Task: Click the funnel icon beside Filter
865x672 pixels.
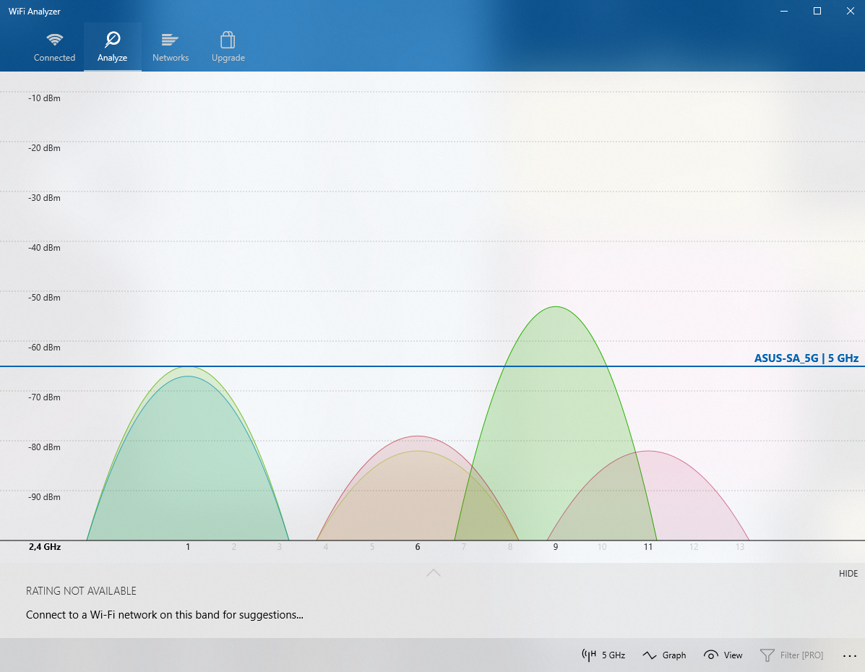Action: point(767,655)
